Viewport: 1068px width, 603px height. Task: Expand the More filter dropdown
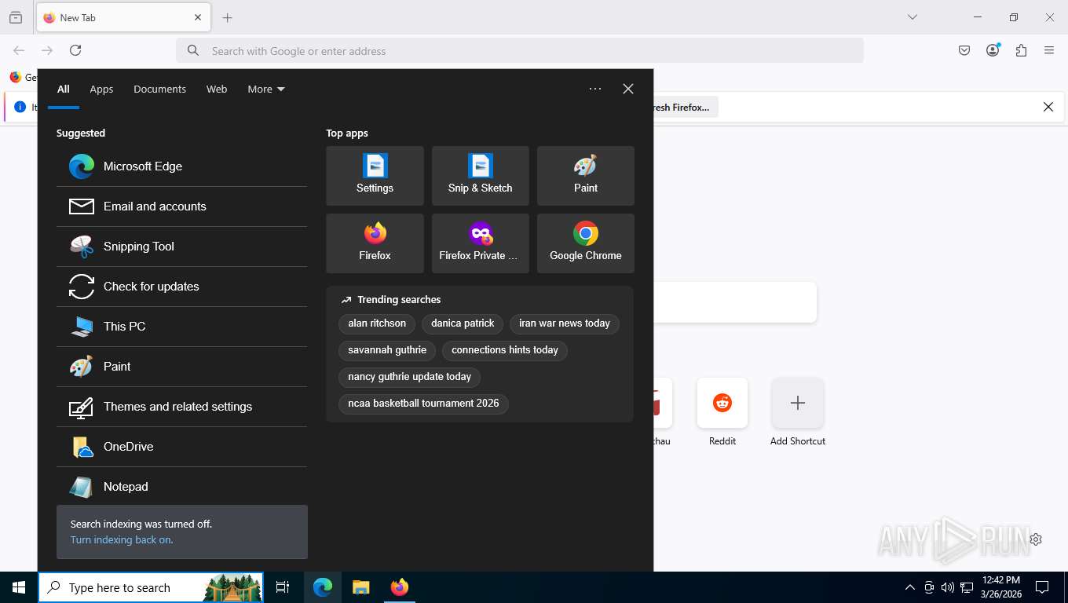(x=266, y=90)
